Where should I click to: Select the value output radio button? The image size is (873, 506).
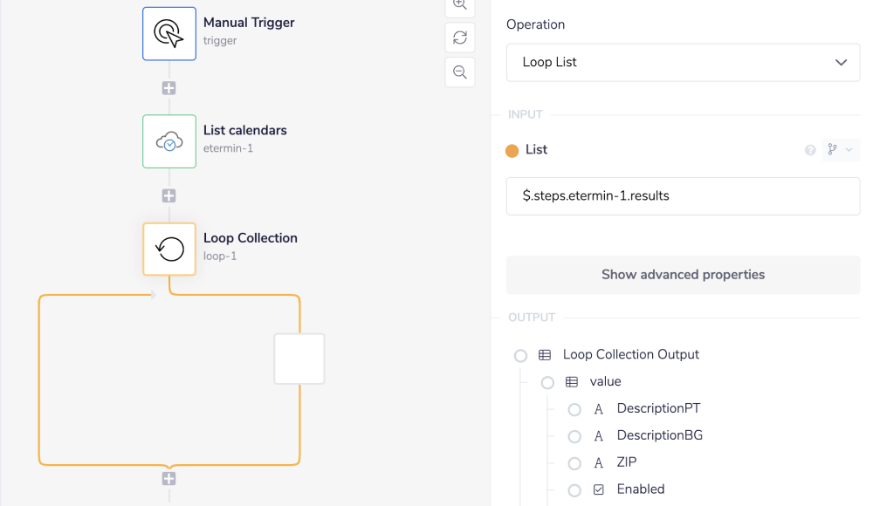point(548,383)
